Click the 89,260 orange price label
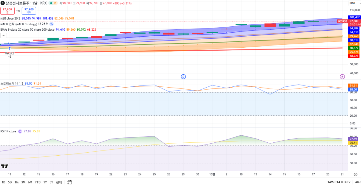This screenshot has height=185, width=361. coord(354,36)
